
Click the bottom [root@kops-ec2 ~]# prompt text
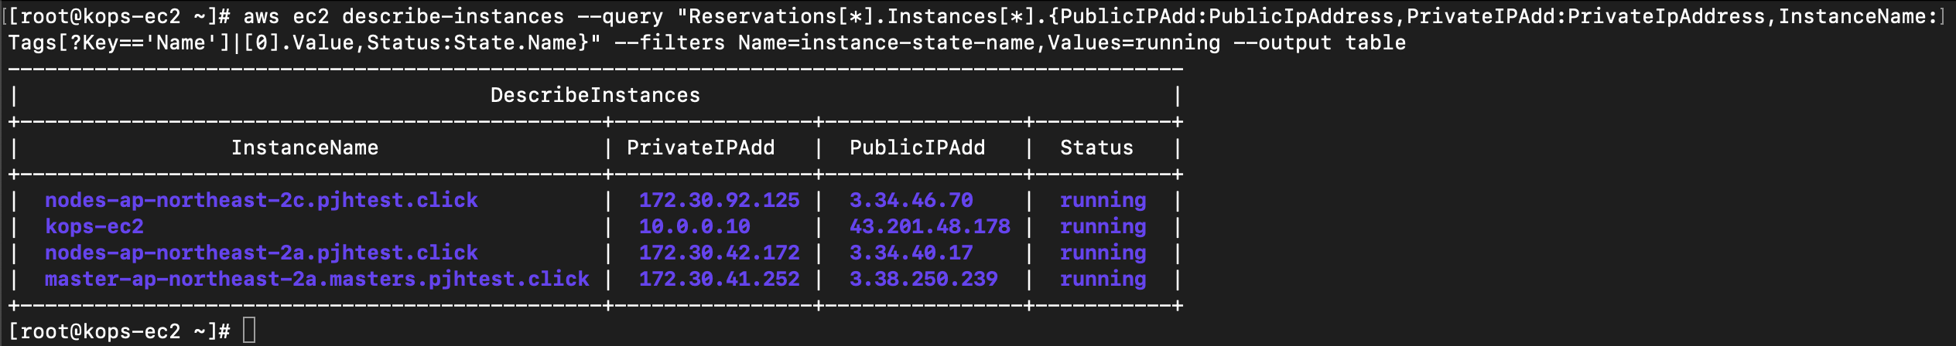(x=119, y=331)
